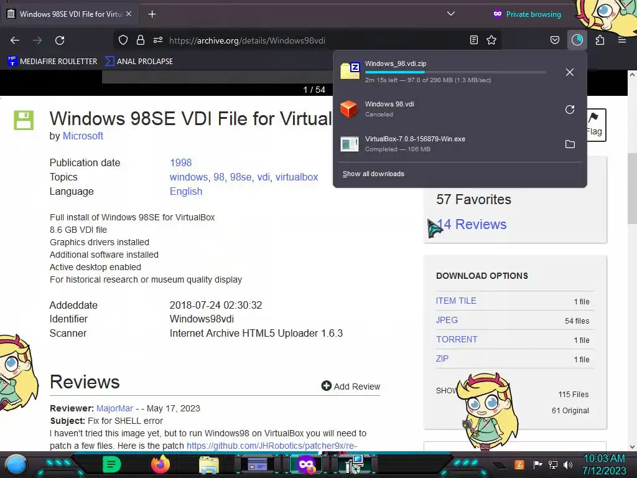
Task: Retry the canceled Windows 98.vdi download
Action: coord(570,110)
